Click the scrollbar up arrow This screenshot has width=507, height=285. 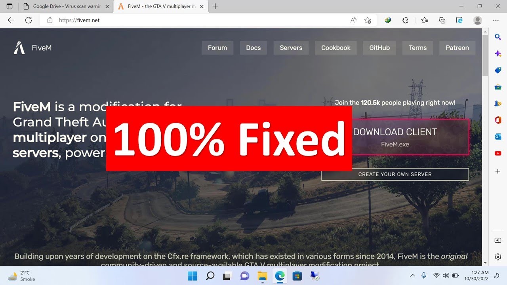[485, 31]
